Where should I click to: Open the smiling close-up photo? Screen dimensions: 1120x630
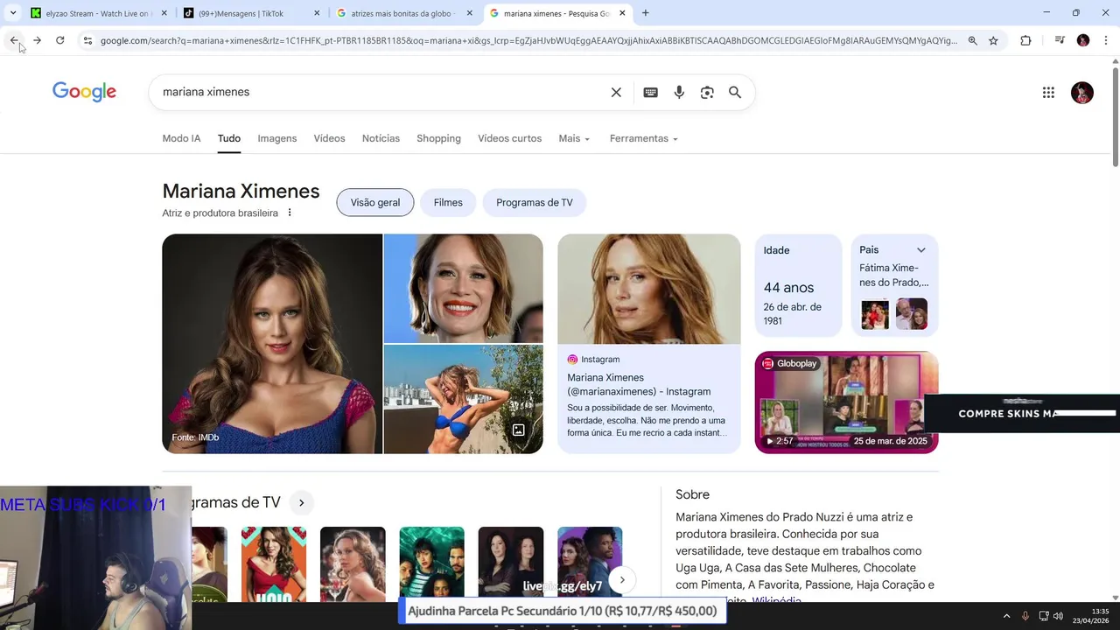[x=463, y=288]
